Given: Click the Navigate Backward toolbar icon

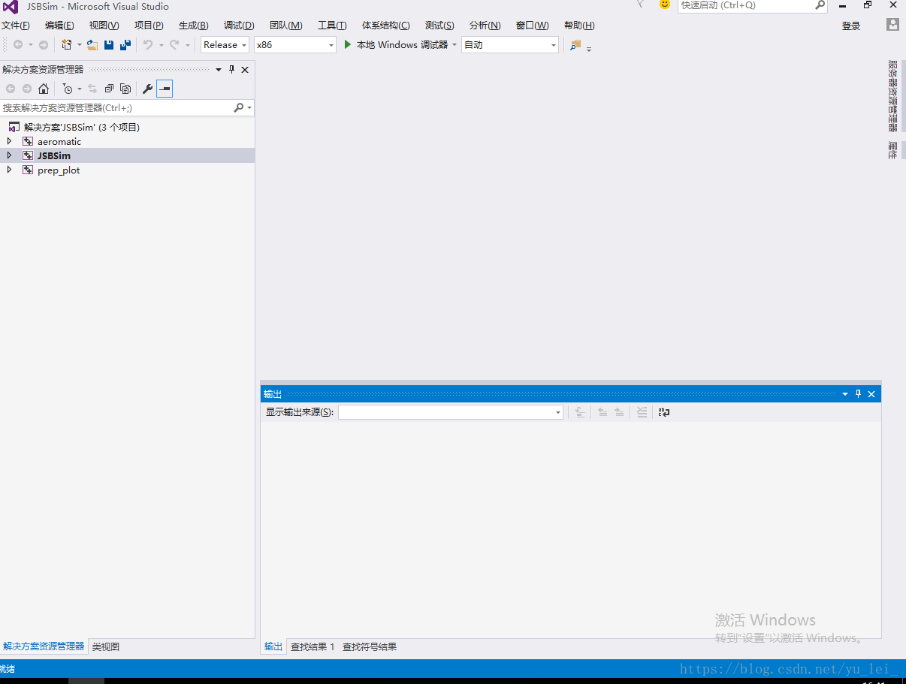Looking at the screenshot, I should tap(18, 45).
